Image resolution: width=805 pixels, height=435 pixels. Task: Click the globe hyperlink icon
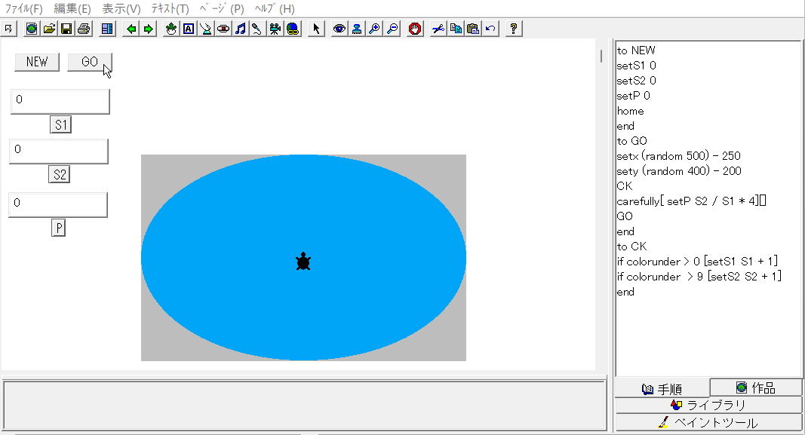pos(293,29)
